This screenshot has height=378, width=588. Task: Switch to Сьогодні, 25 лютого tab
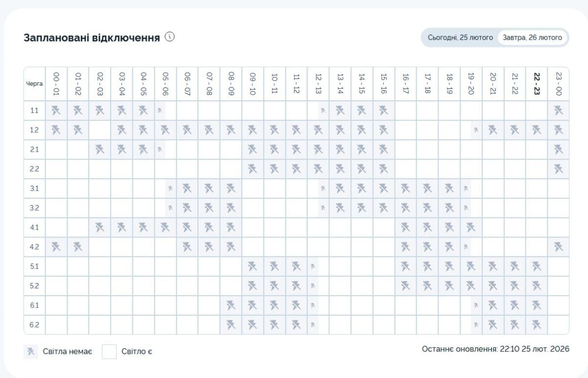pos(460,37)
